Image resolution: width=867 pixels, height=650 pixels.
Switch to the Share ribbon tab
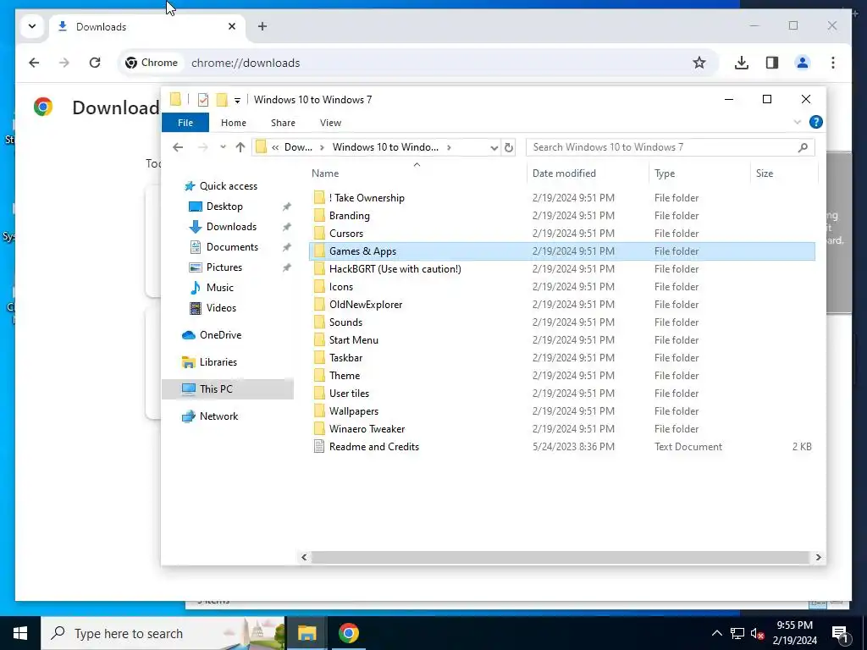[x=283, y=123]
